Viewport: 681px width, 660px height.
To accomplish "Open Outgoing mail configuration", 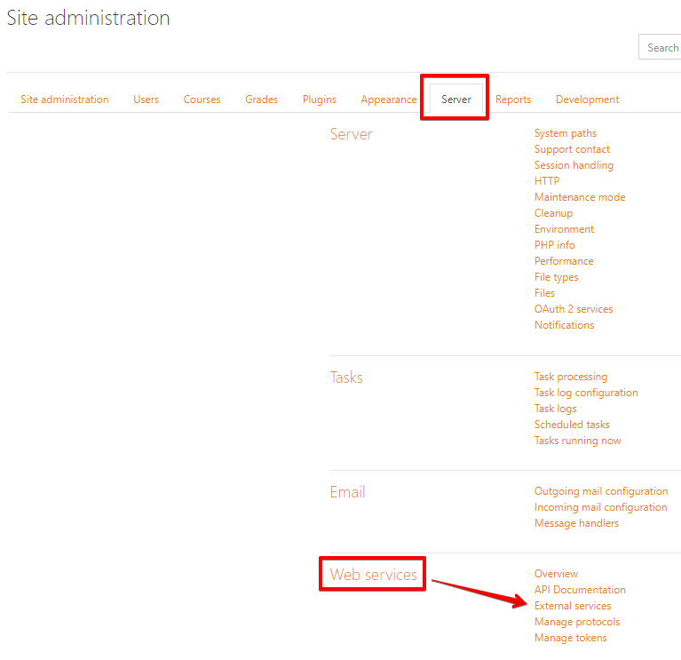I will 600,491.
